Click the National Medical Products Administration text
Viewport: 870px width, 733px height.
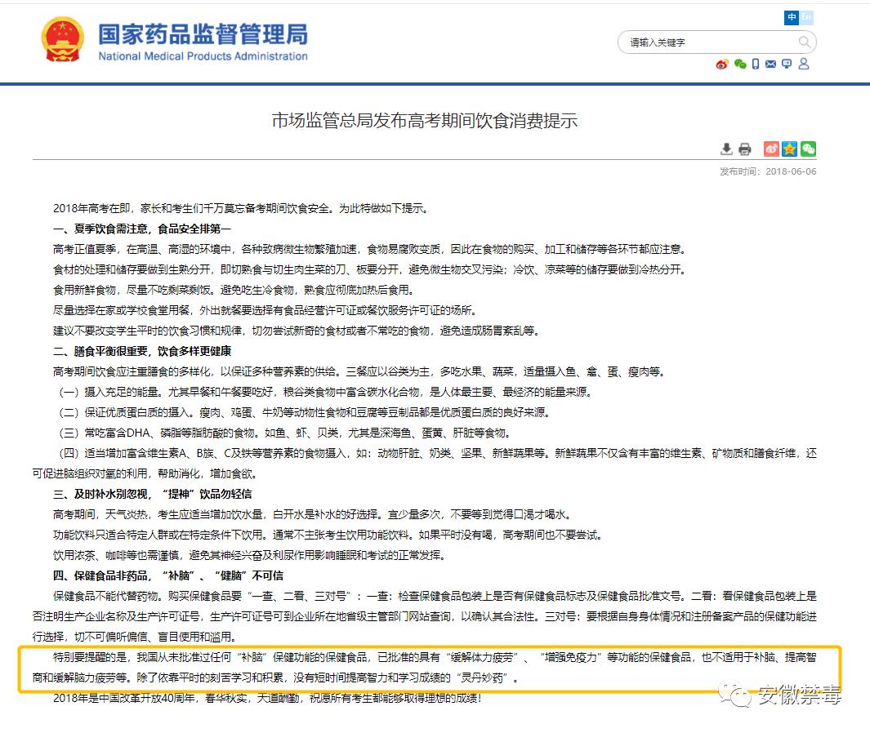(x=203, y=56)
